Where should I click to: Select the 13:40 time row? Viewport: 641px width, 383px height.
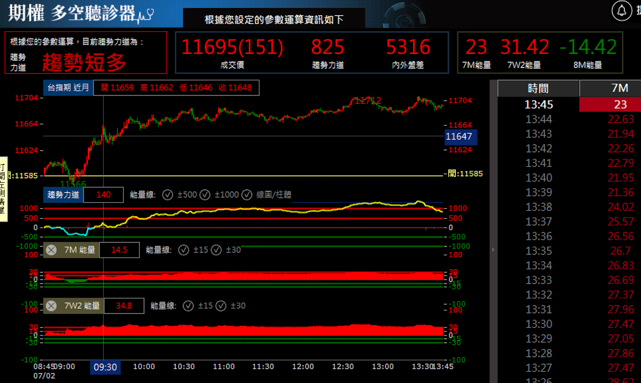[538, 178]
